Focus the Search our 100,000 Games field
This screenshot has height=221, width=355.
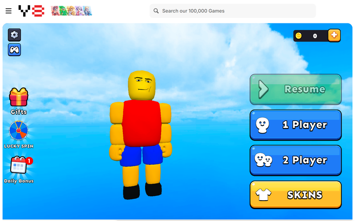coord(233,11)
